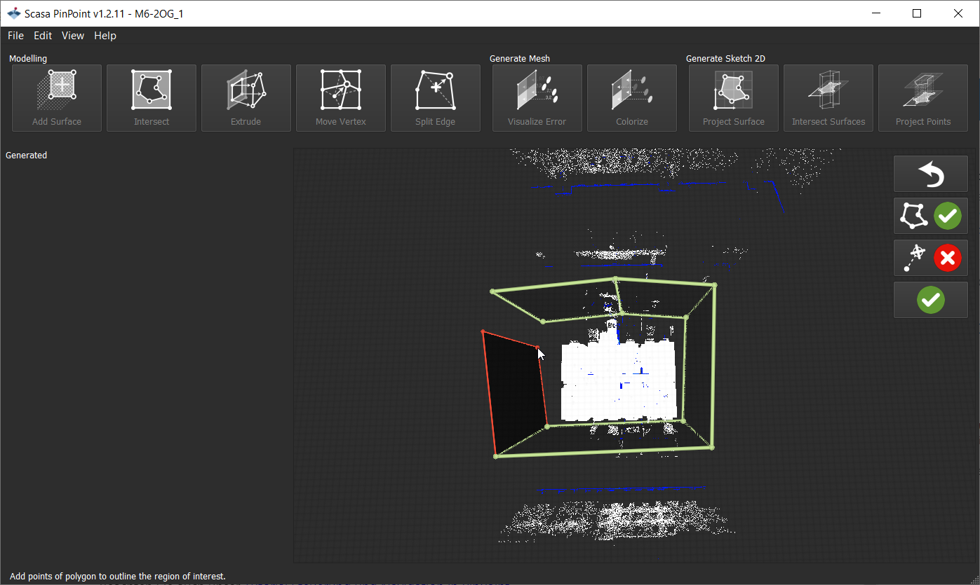Click the "Generate Mesh" group heading
Image resolution: width=980 pixels, height=585 pixels.
pyautogui.click(x=520, y=59)
